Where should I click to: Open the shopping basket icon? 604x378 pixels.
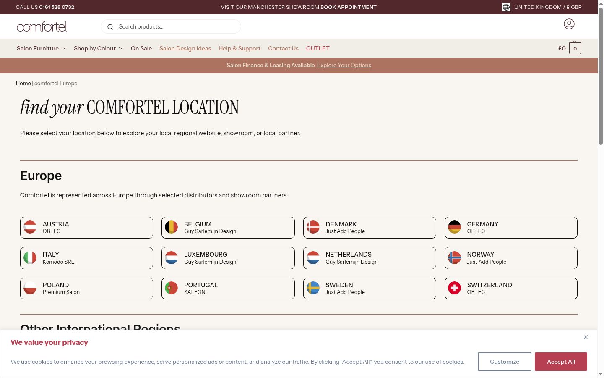pyautogui.click(x=575, y=48)
